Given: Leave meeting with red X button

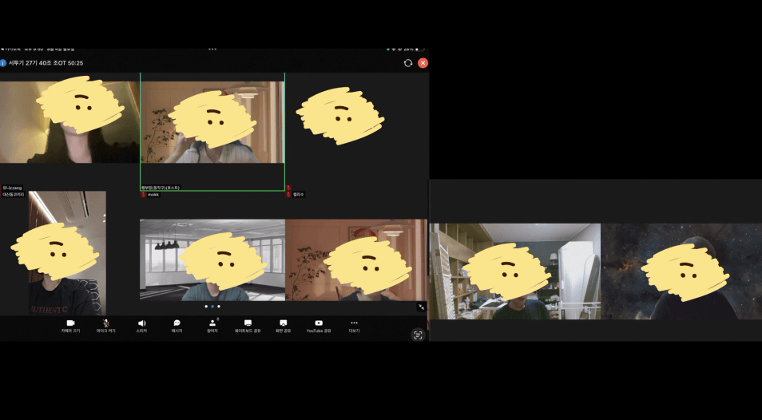Looking at the screenshot, I should tap(423, 63).
